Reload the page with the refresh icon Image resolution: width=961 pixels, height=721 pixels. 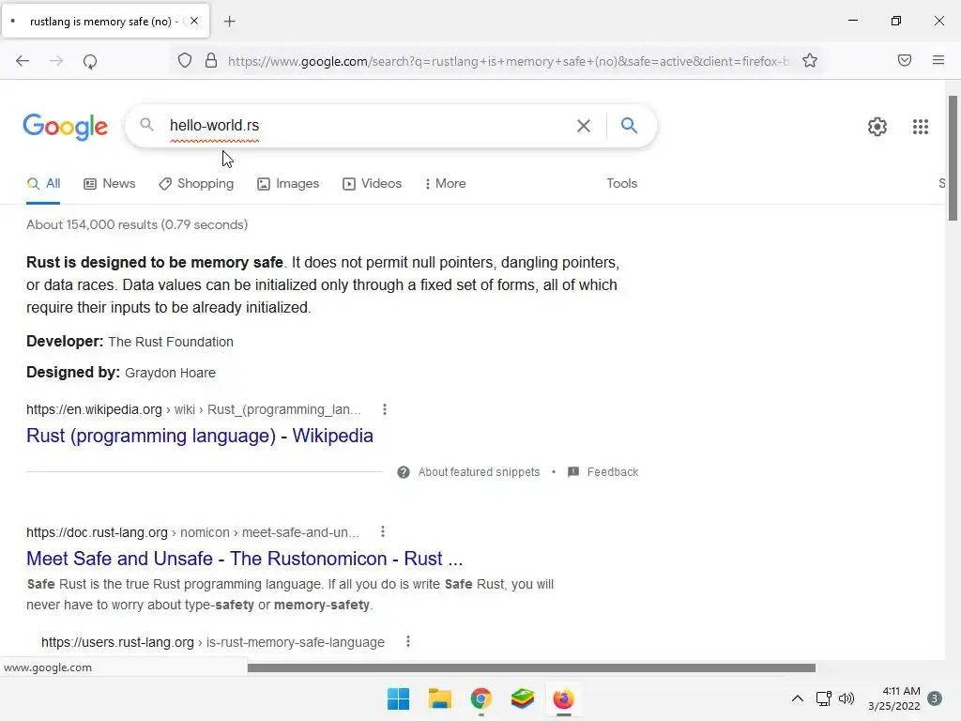(90, 61)
